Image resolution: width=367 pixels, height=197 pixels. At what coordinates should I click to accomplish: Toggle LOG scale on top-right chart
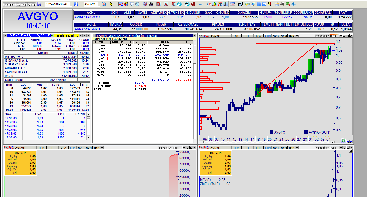click(258, 36)
